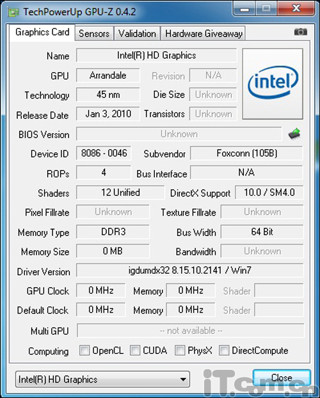The image size is (320, 398).
Task: Click the TechPowerUp GPU-Z 0.4.2 title text
Action: pyautogui.click(x=79, y=12)
